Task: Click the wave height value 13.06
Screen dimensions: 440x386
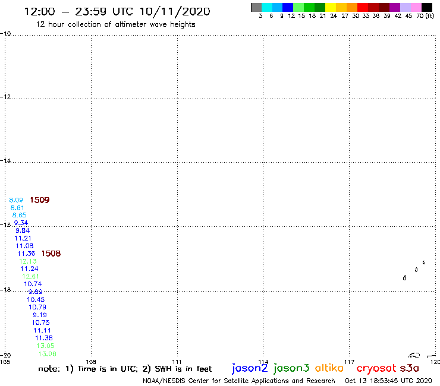Action: pyautogui.click(x=48, y=354)
